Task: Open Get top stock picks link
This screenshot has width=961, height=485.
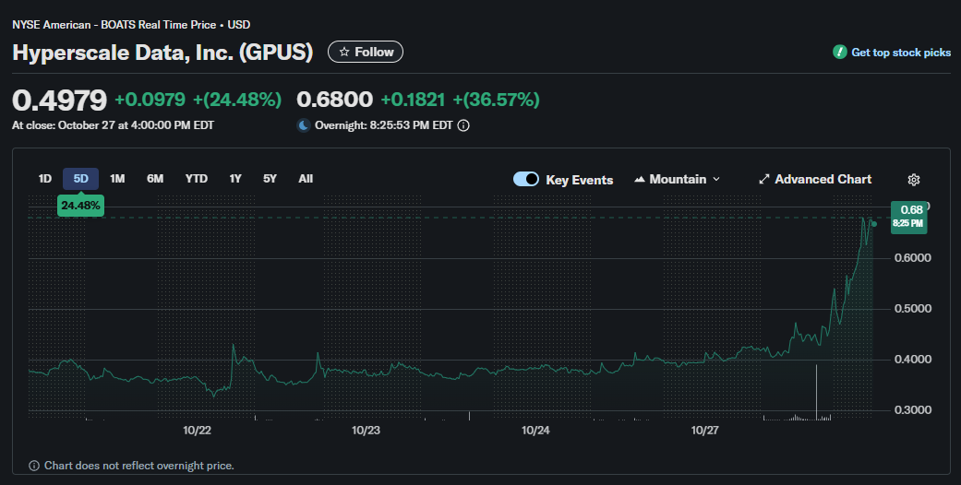Action: pyautogui.click(x=900, y=53)
